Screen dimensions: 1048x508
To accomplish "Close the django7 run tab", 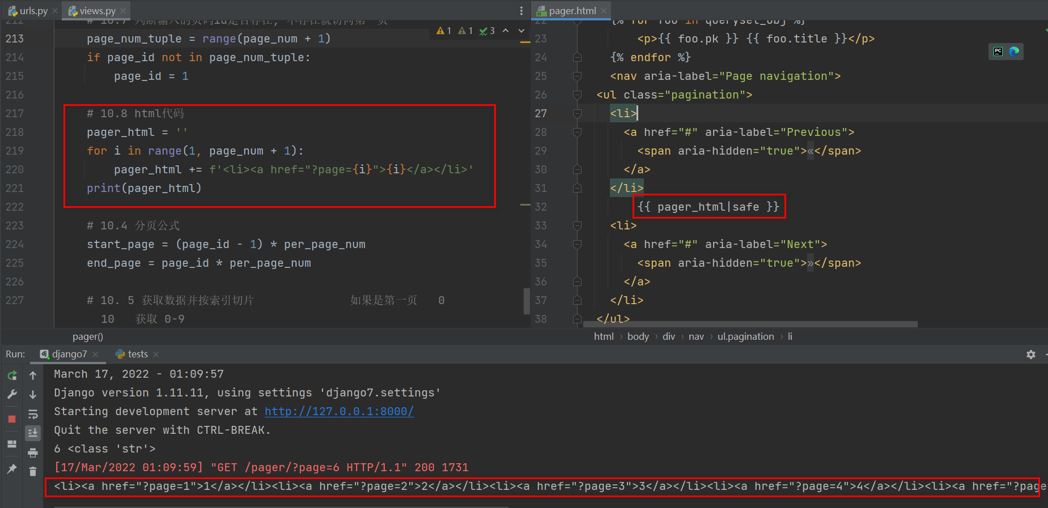I will click(x=95, y=355).
